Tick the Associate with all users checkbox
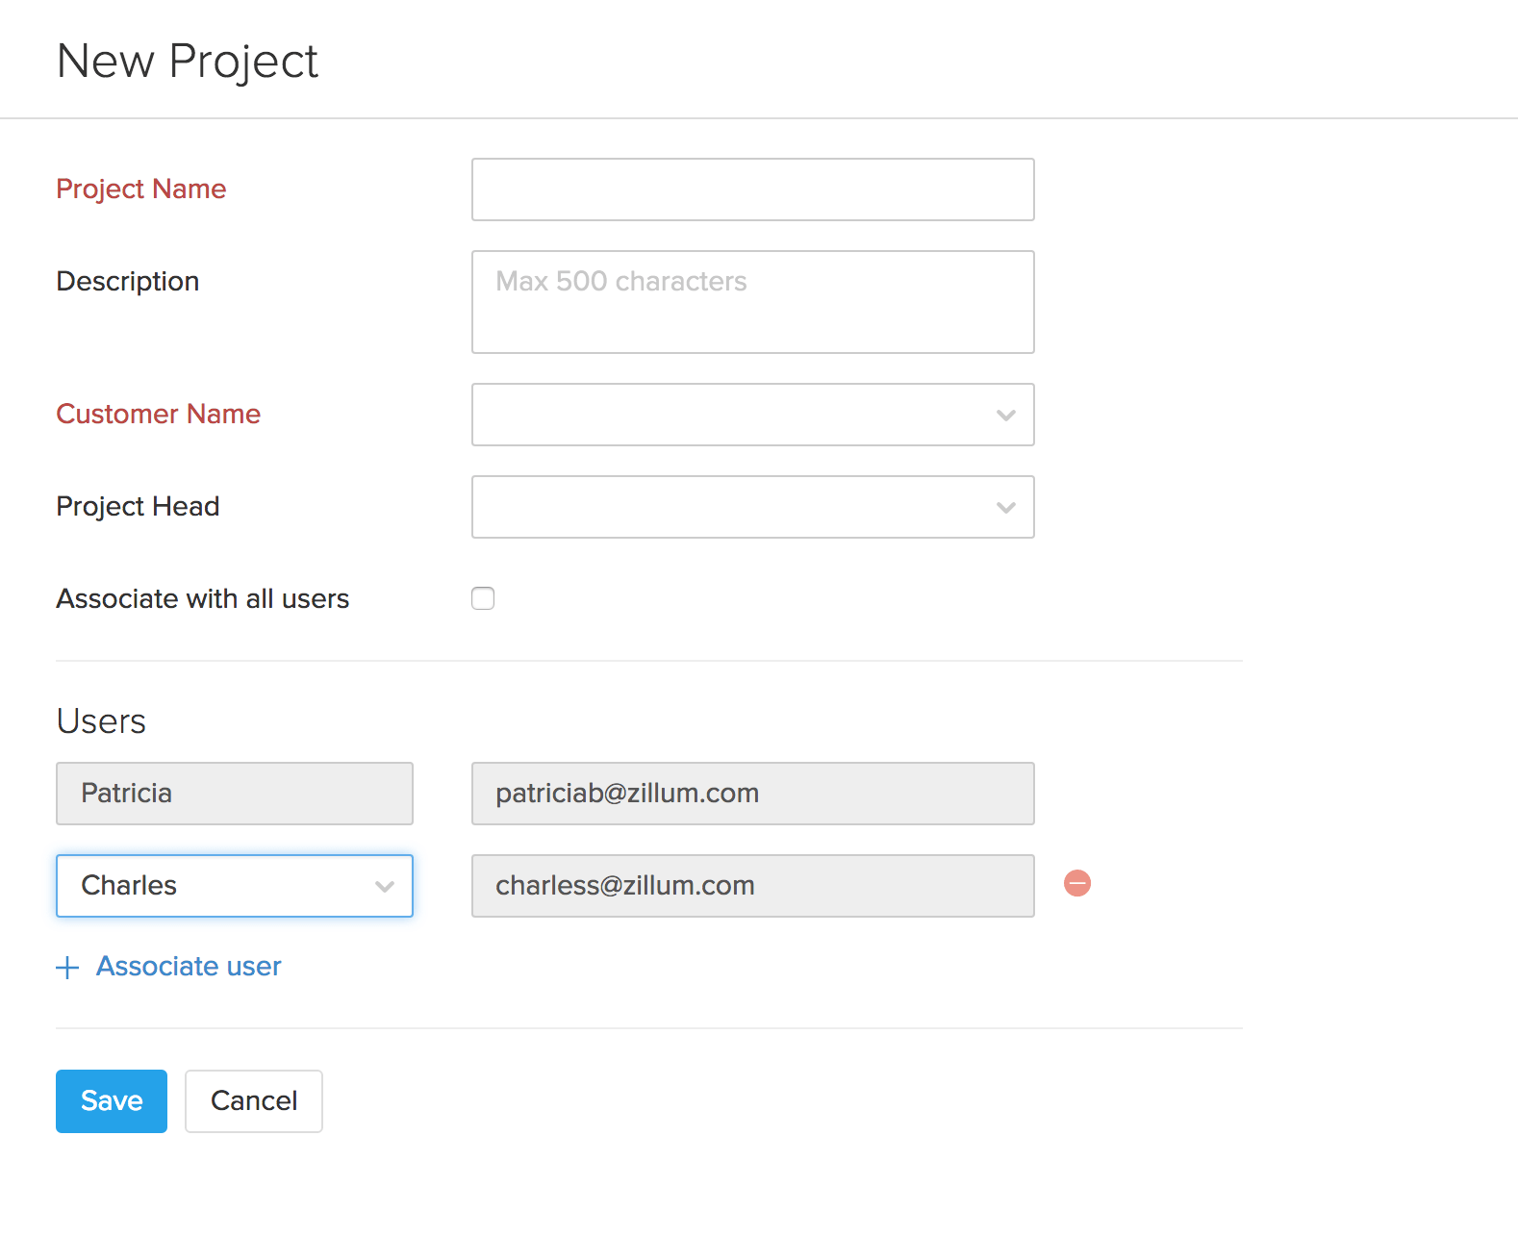This screenshot has height=1237, width=1518. coord(483,598)
